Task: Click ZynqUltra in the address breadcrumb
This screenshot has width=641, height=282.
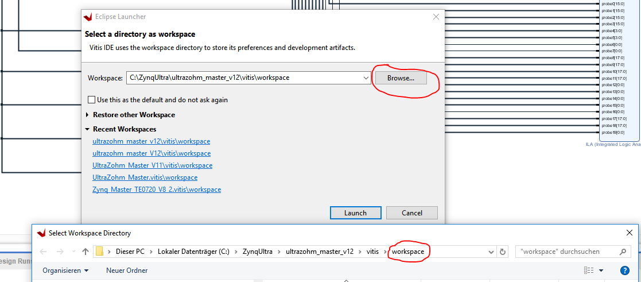Action: [x=258, y=252]
